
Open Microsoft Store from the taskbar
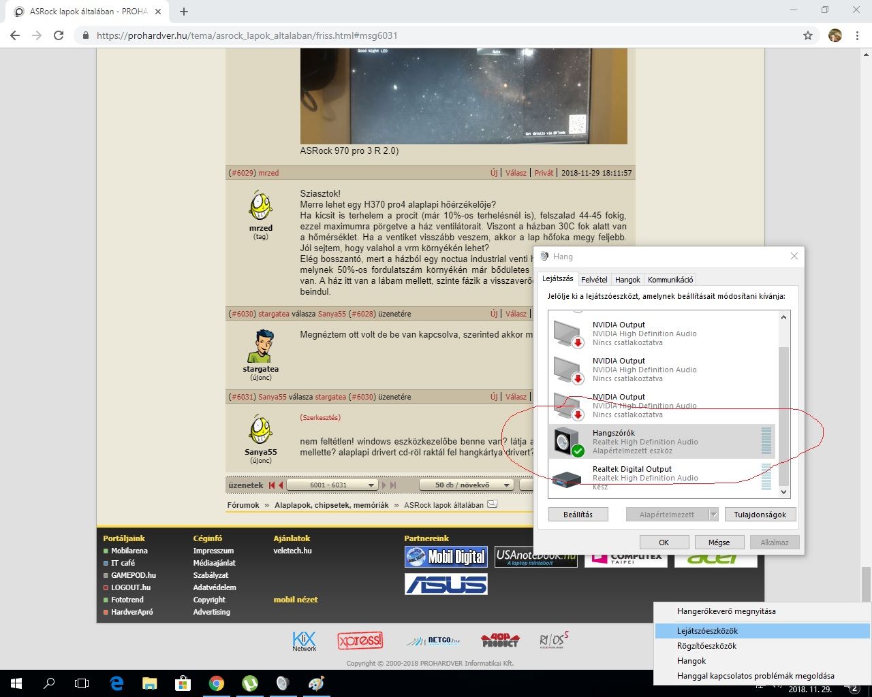[x=183, y=683]
